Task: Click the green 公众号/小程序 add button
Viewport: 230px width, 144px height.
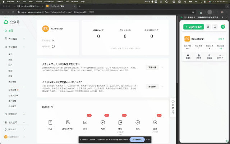Action: point(193,27)
